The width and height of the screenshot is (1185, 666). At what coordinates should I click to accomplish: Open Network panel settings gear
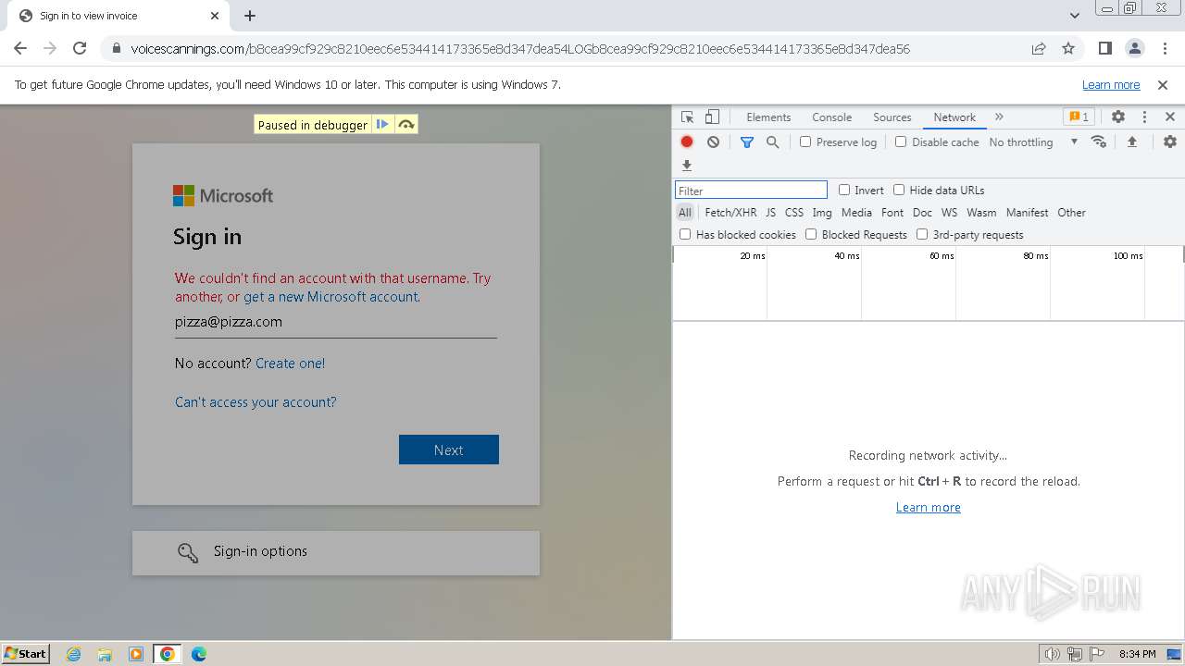coord(1170,142)
